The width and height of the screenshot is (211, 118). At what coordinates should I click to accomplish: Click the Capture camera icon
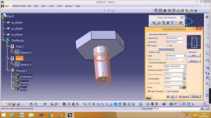click(164, 104)
